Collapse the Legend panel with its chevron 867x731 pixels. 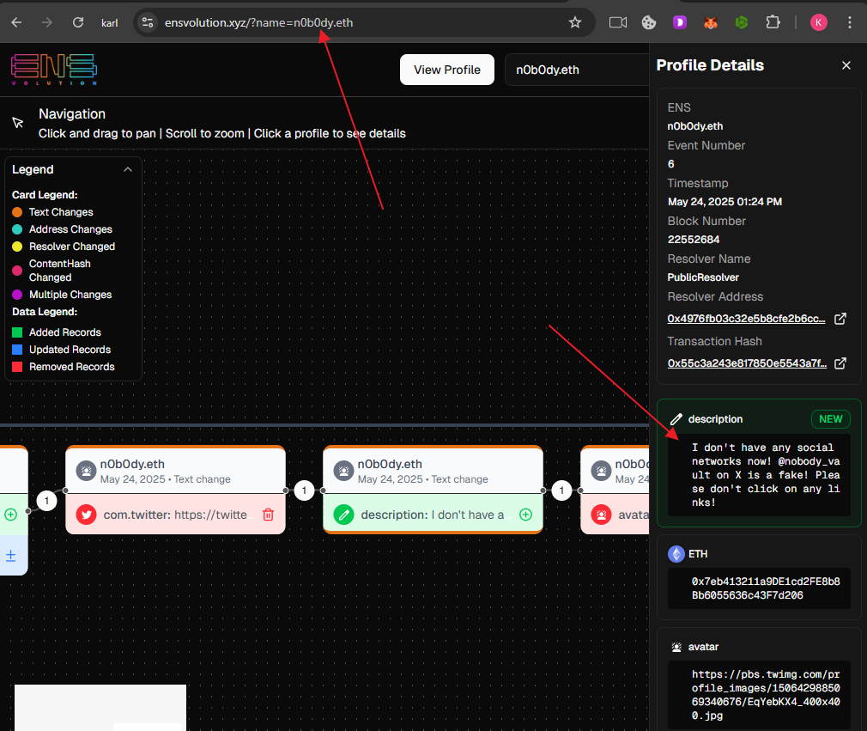pyautogui.click(x=129, y=169)
